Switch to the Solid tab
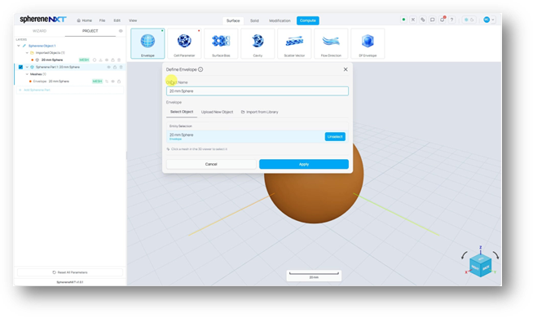 254,20
